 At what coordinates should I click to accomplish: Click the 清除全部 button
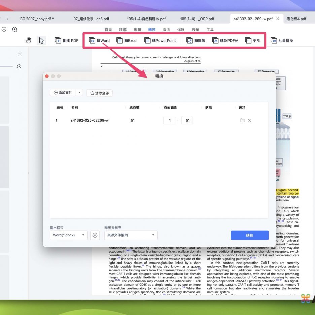click(100, 93)
